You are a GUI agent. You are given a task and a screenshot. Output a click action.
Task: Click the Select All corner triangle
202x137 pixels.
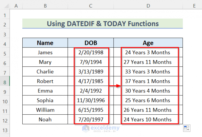click(6, 6)
